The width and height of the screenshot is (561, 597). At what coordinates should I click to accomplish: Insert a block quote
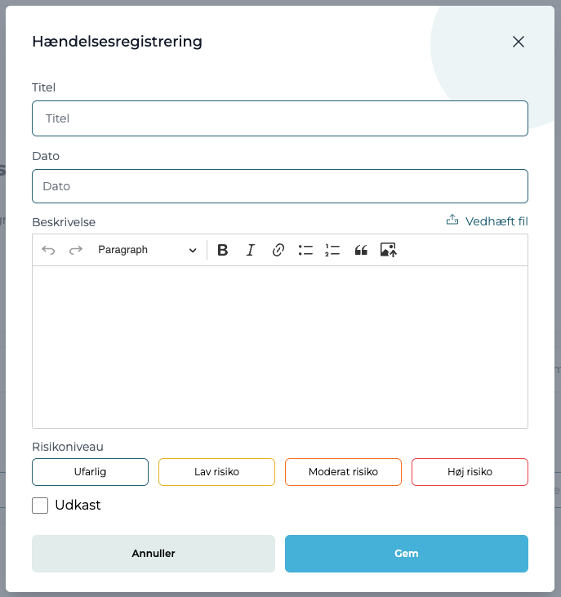[361, 250]
